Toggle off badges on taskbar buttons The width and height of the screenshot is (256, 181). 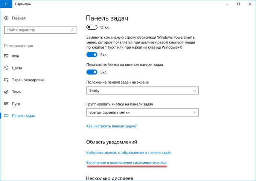click(92, 72)
